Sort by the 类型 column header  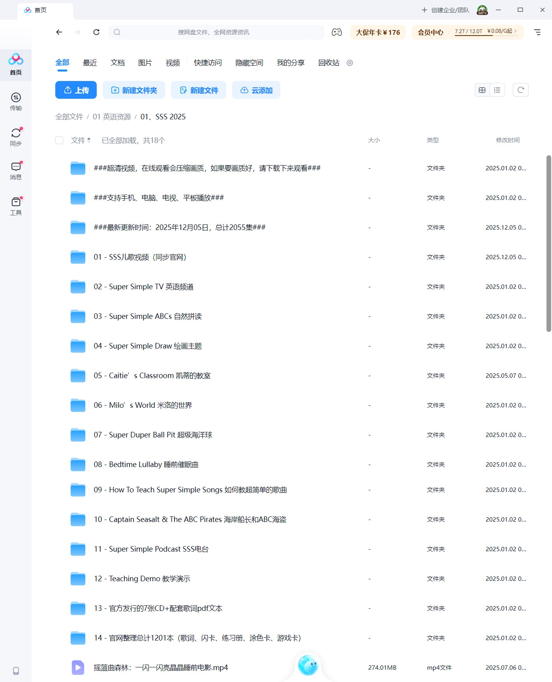tap(433, 140)
